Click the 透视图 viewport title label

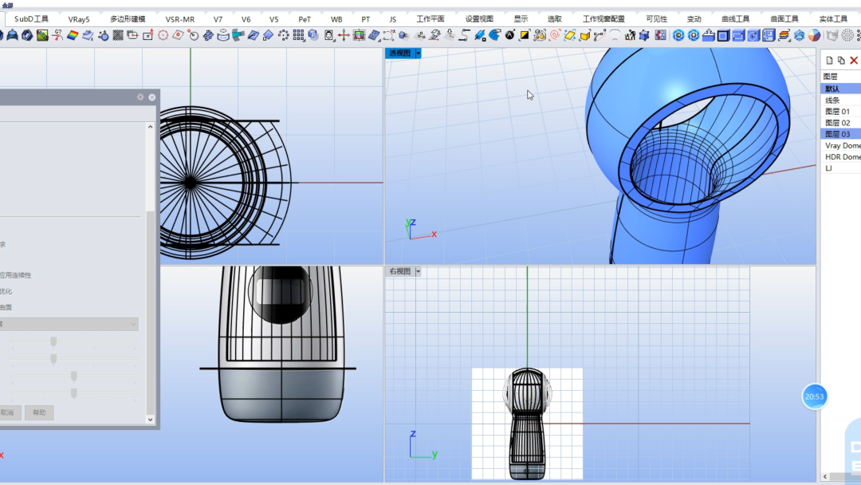(x=399, y=53)
